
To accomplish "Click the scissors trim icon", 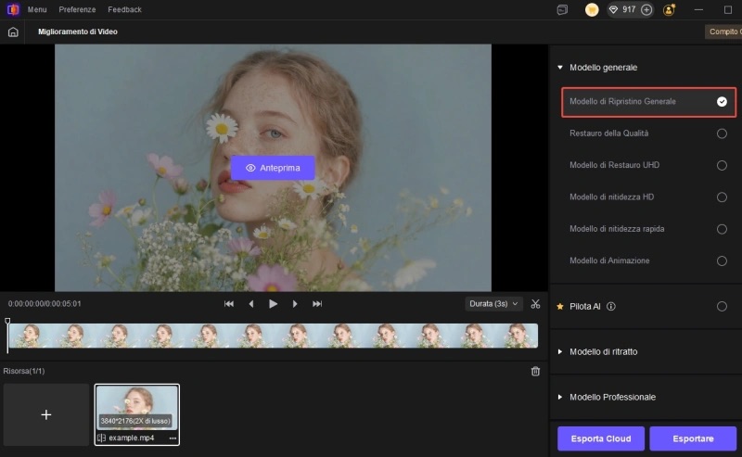I will 535,304.
